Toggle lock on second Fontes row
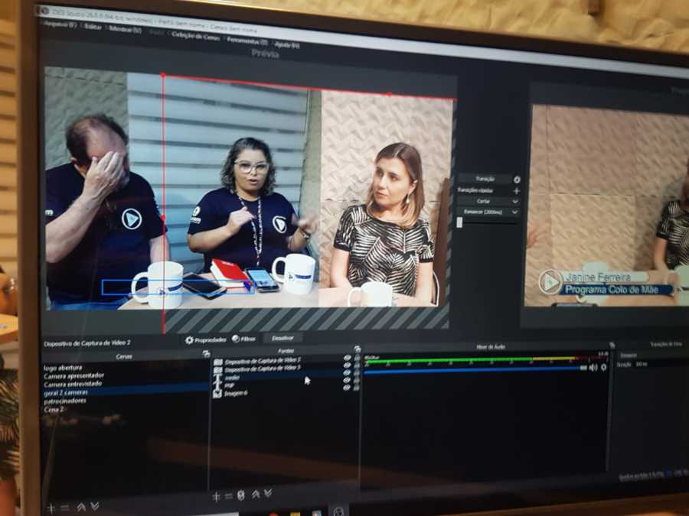 357,365
